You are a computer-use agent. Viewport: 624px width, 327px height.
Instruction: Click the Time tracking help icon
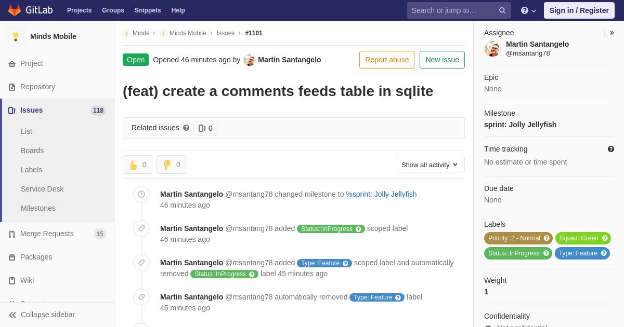pyautogui.click(x=611, y=149)
